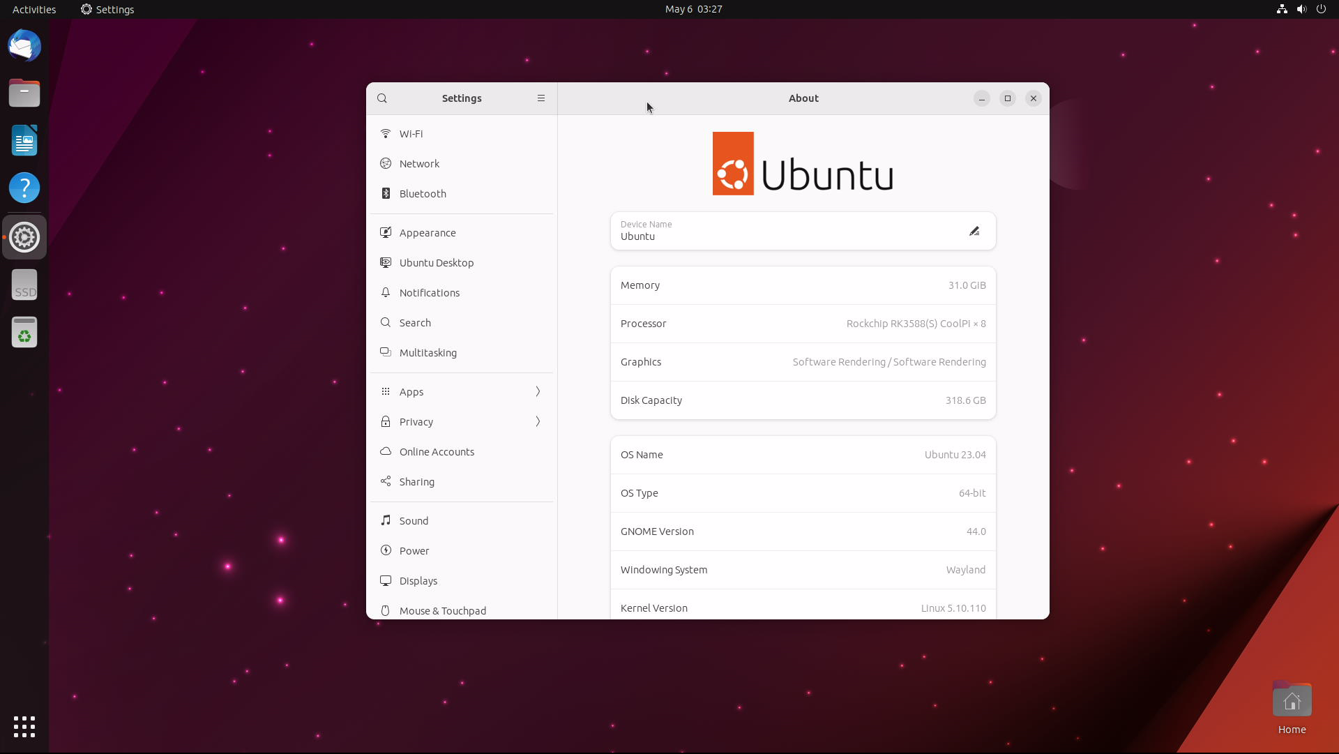This screenshot has width=1339, height=754.
Task: Click the Windowing System Wayland row
Action: 803,570
